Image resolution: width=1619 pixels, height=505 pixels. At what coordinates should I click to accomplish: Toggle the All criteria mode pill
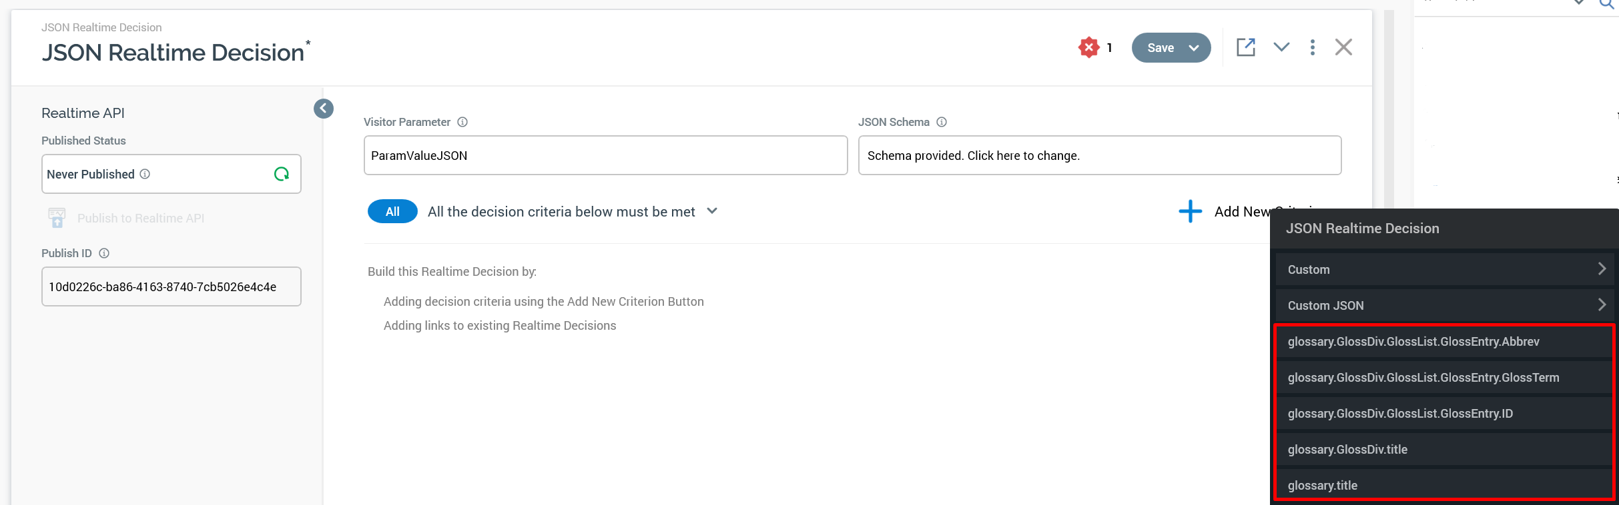(x=392, y=211)
